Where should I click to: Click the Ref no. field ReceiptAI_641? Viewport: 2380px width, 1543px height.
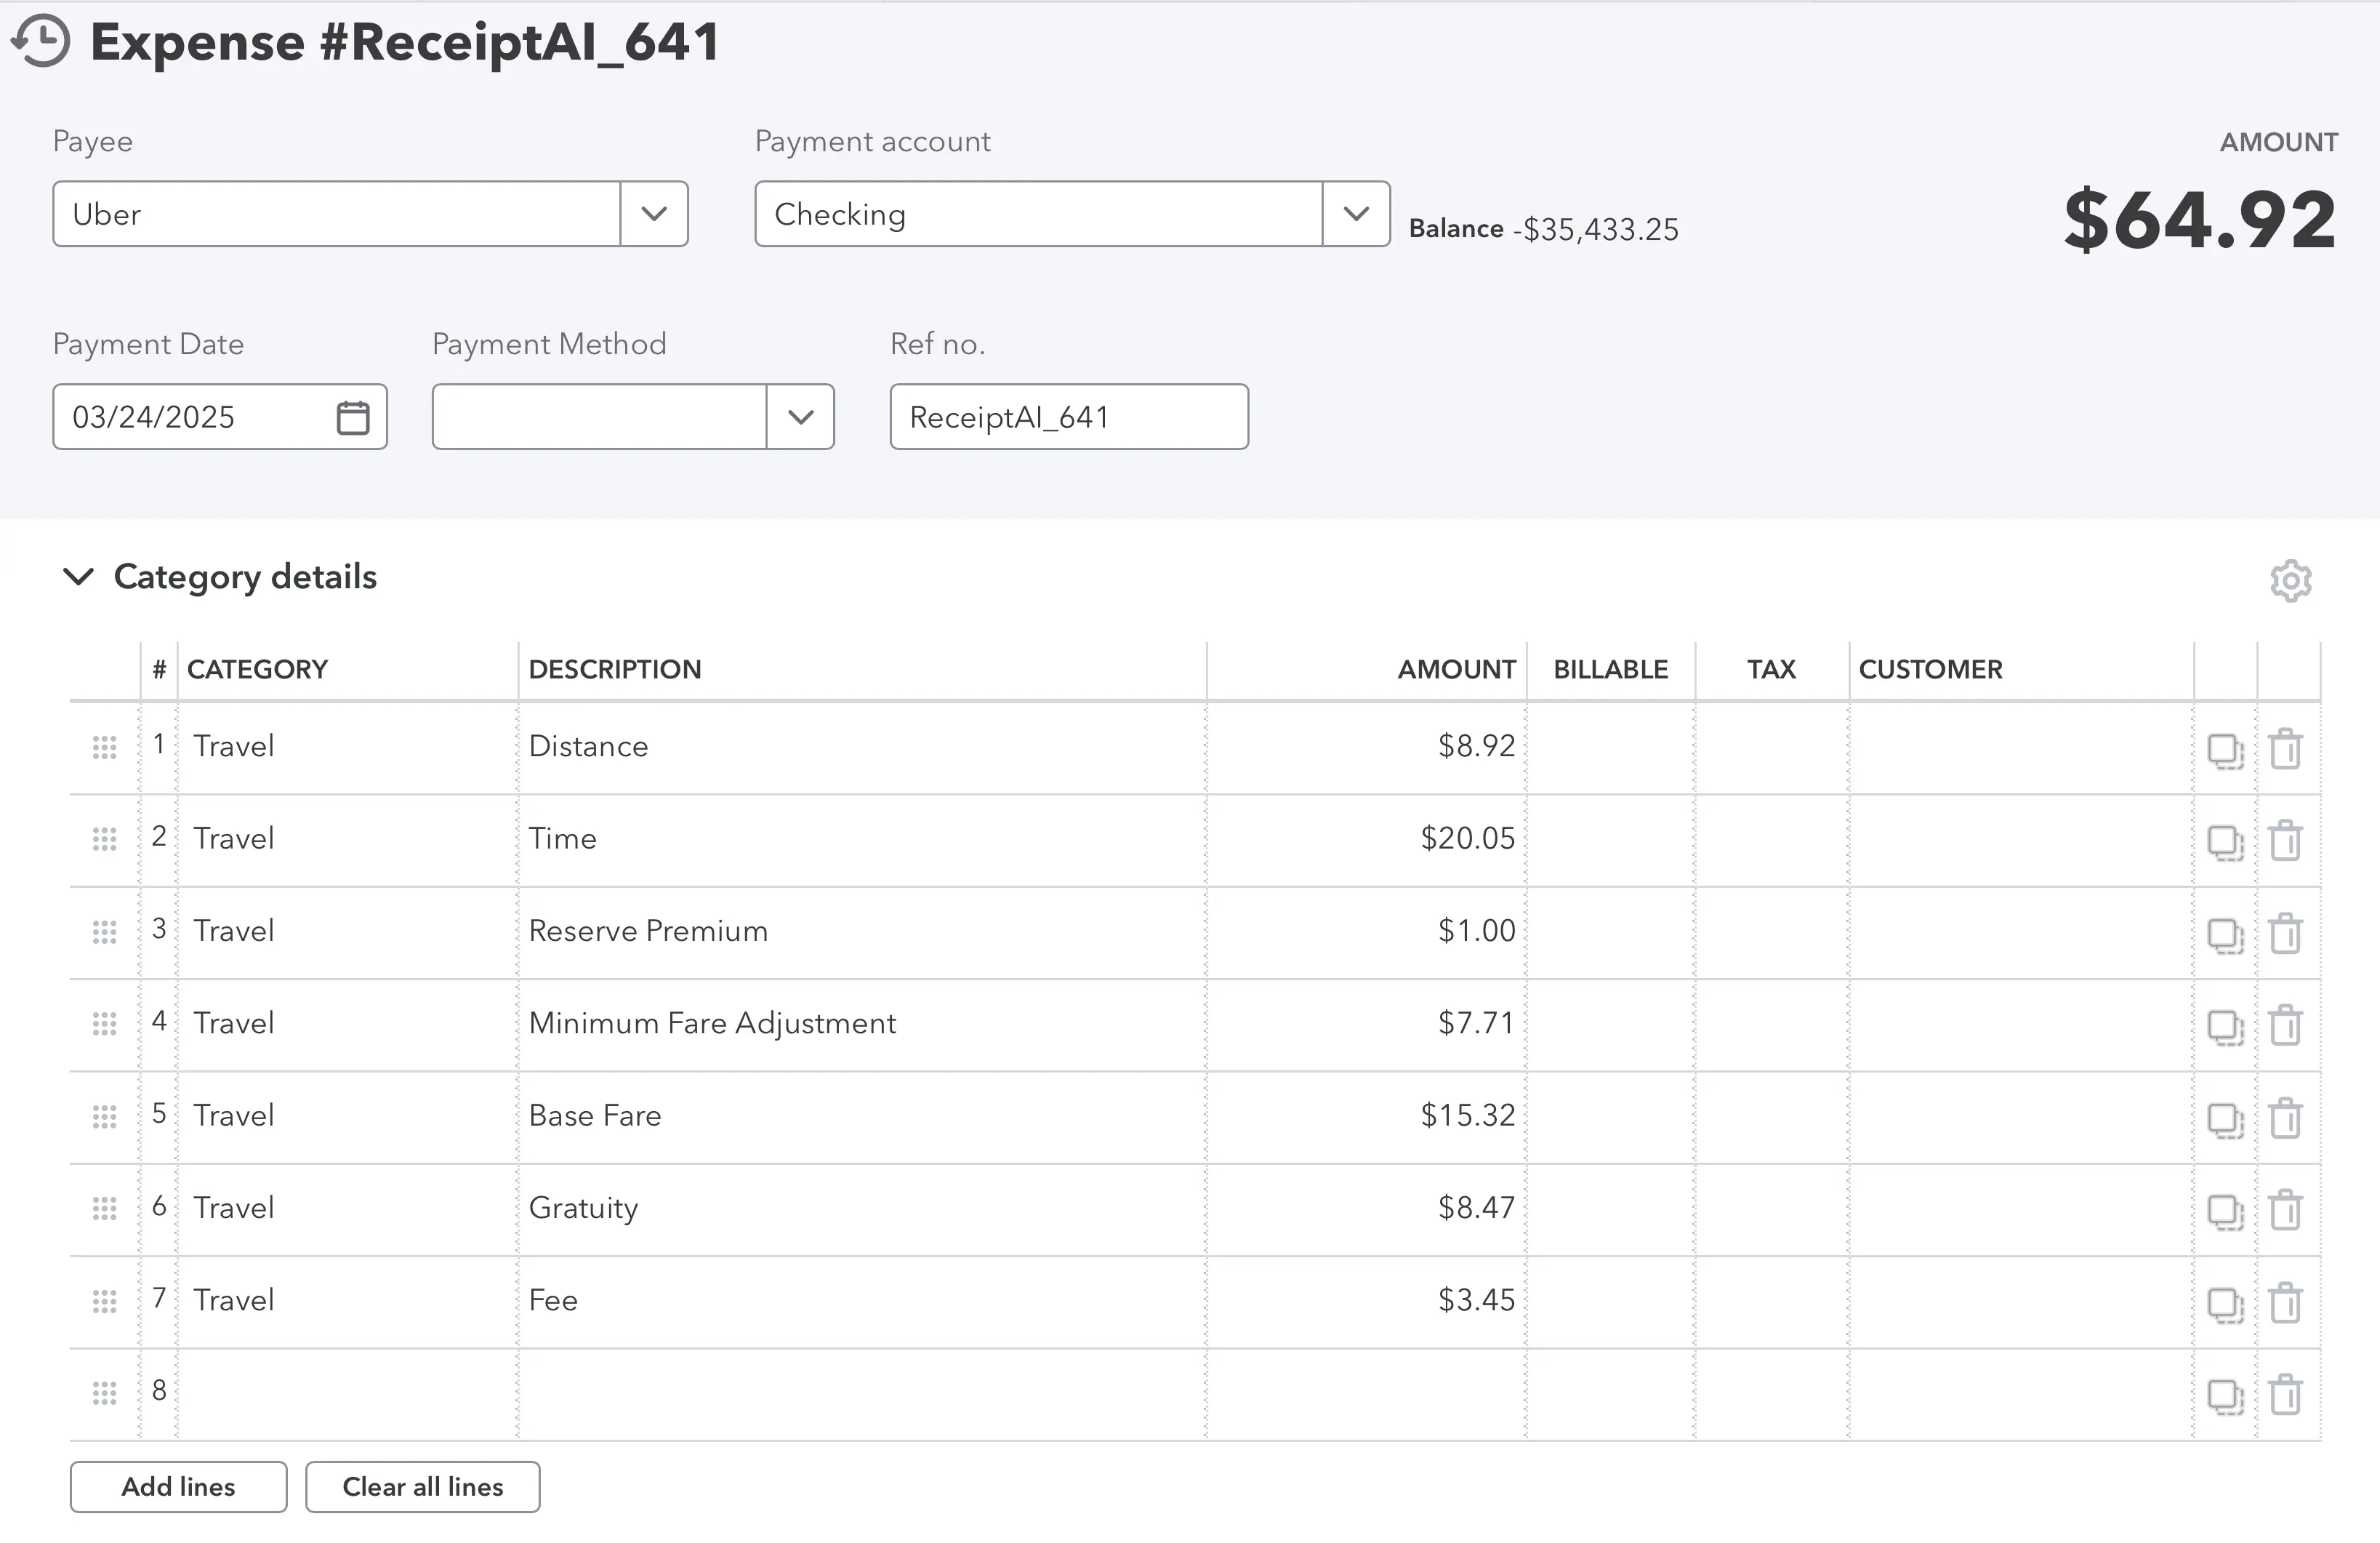pyautogui.click(x=1069, y=417)
